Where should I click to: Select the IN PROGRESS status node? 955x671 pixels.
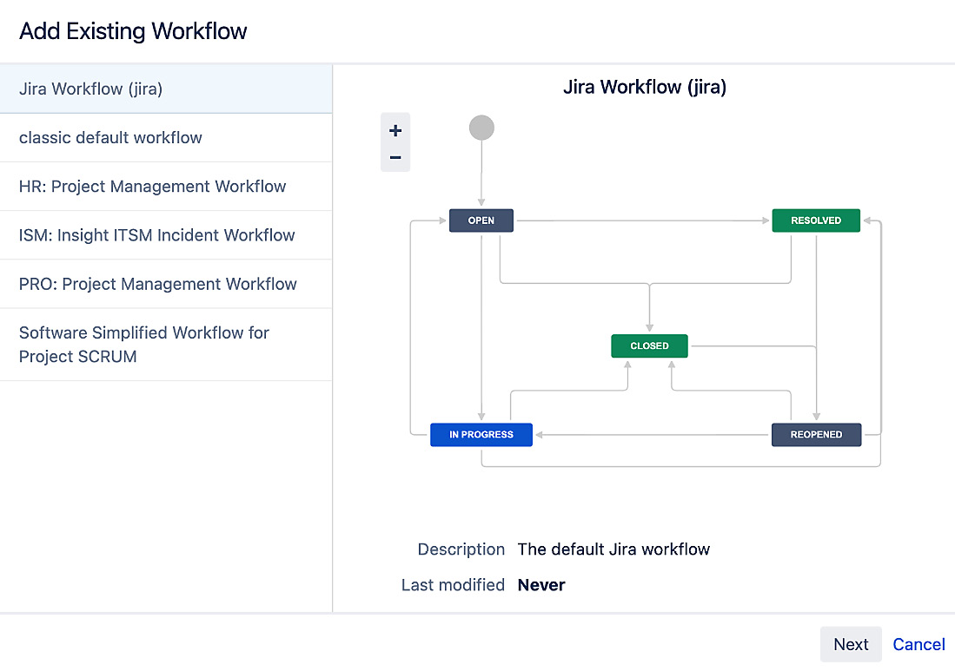point(481,434)
